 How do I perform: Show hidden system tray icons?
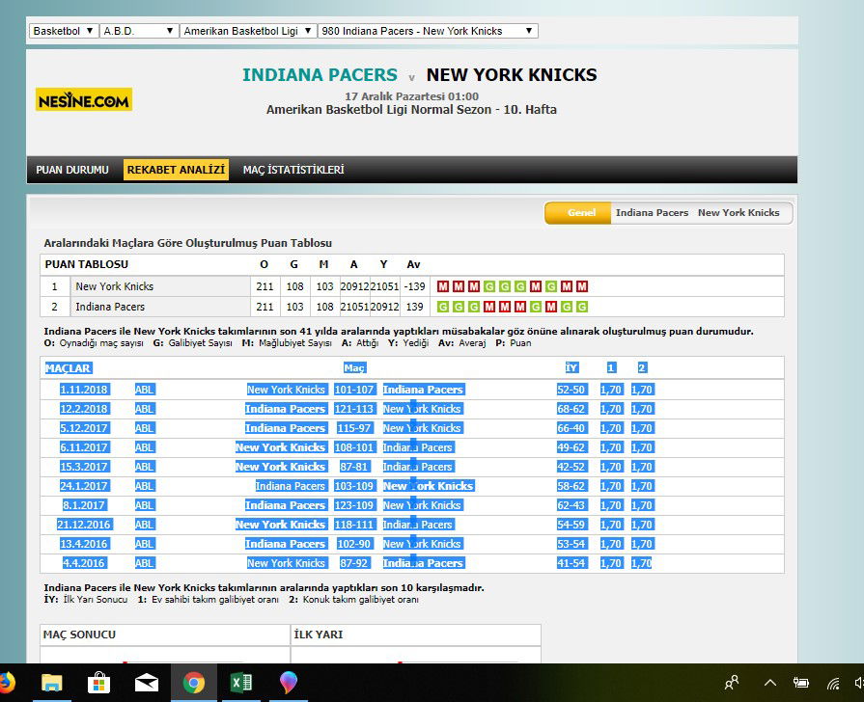tap(770, 684)
